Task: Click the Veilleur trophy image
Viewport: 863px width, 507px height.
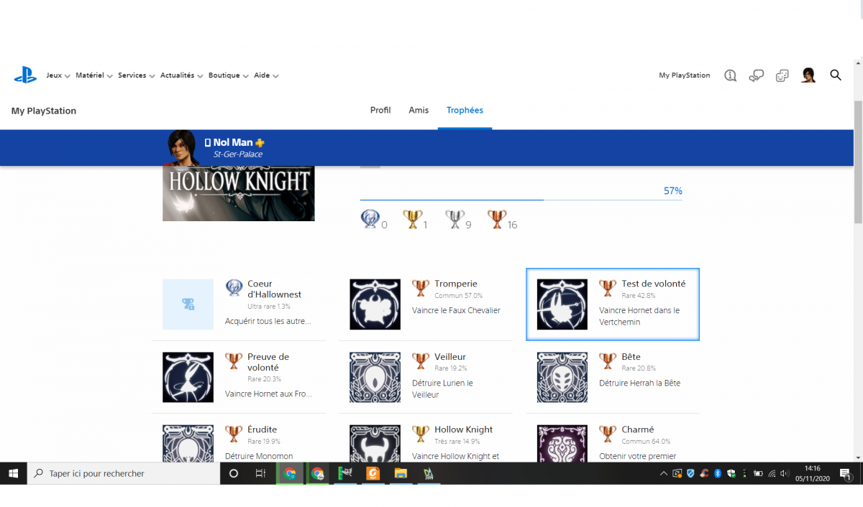Action: pos(375,377)
